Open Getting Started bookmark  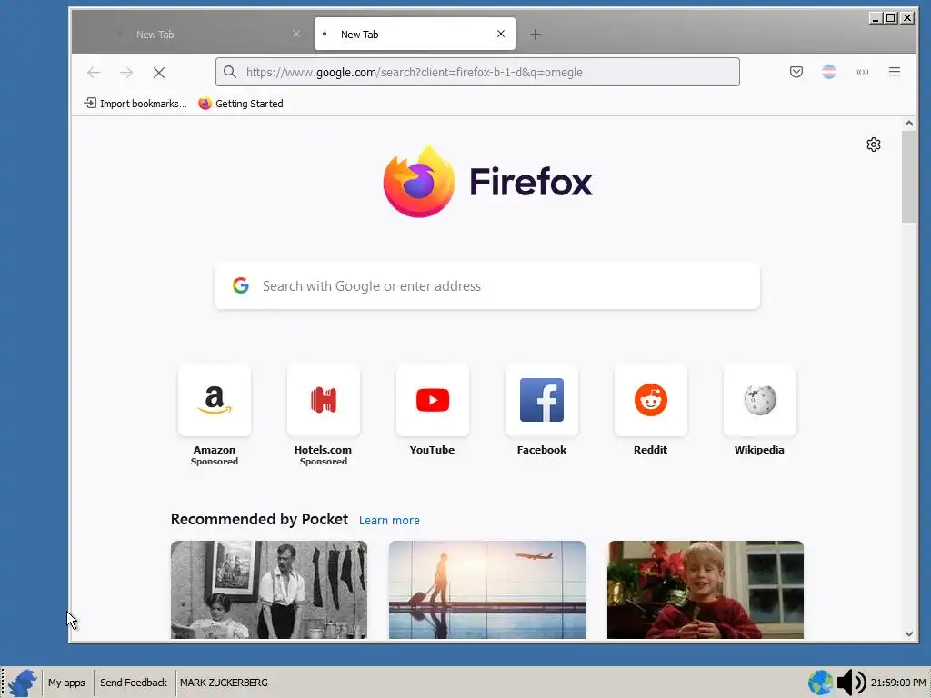[240, 104]
